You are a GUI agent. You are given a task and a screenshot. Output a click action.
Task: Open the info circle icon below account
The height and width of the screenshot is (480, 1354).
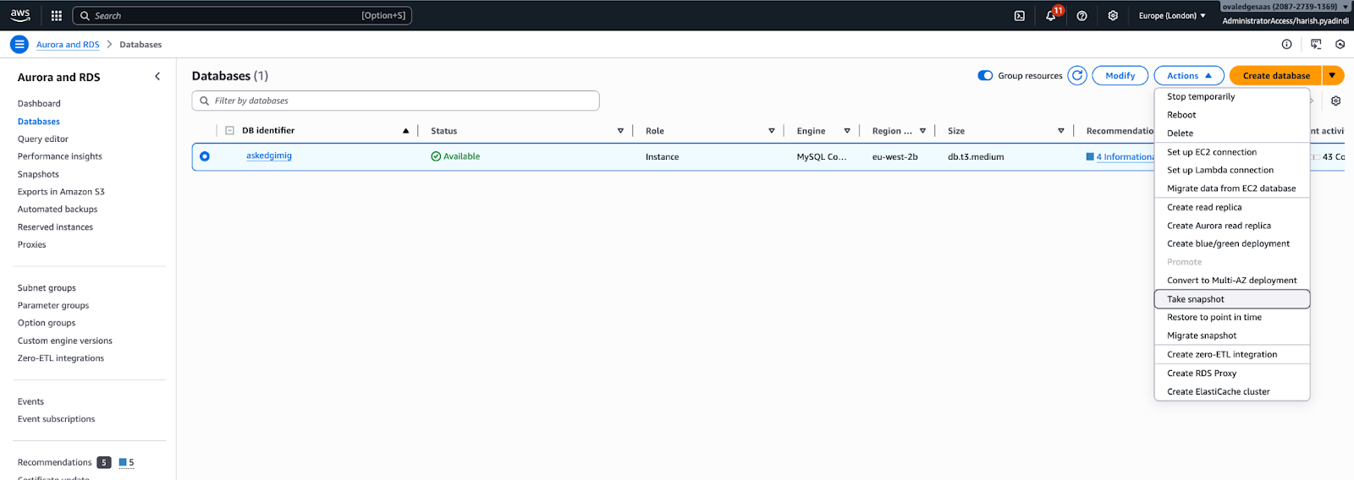1286,44
